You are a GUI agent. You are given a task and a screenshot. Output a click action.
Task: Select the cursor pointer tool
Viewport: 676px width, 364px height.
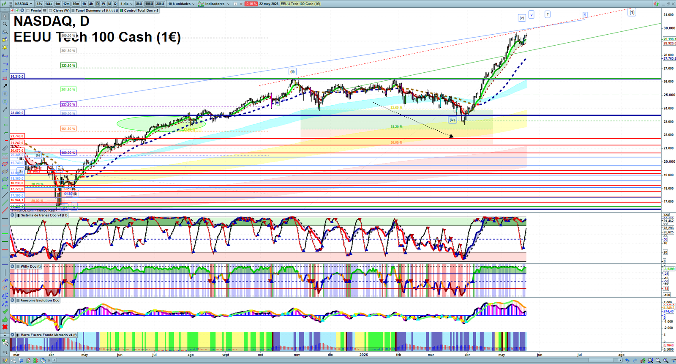coord(5,16)
